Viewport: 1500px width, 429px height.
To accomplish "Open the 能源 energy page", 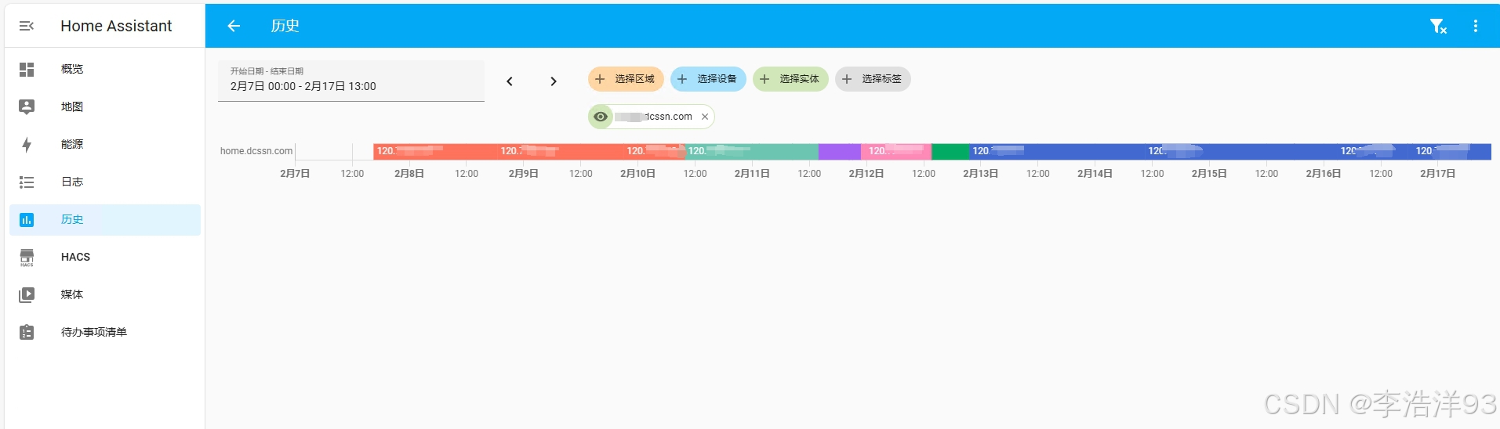I will (105, 144).
